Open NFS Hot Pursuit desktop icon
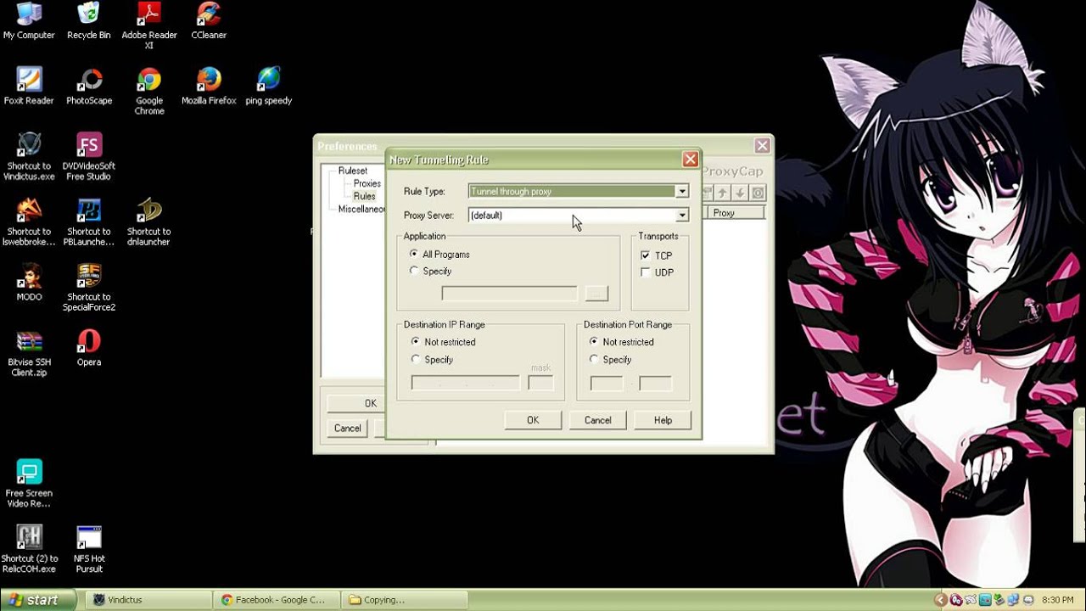 click(x=89, y=549)
